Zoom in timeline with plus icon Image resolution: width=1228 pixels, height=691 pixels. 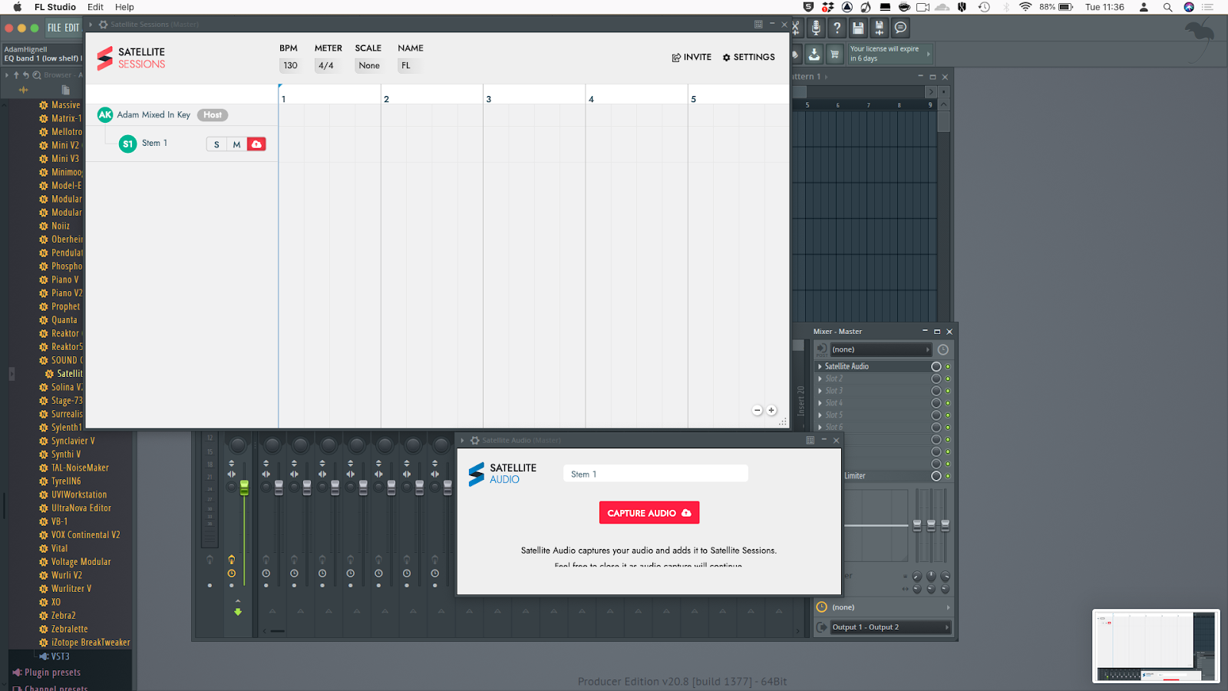[x=771, y=410]
